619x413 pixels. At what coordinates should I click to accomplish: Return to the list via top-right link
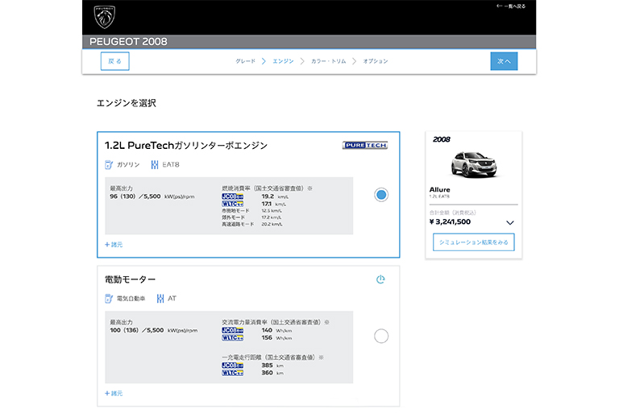click(511, 6)
